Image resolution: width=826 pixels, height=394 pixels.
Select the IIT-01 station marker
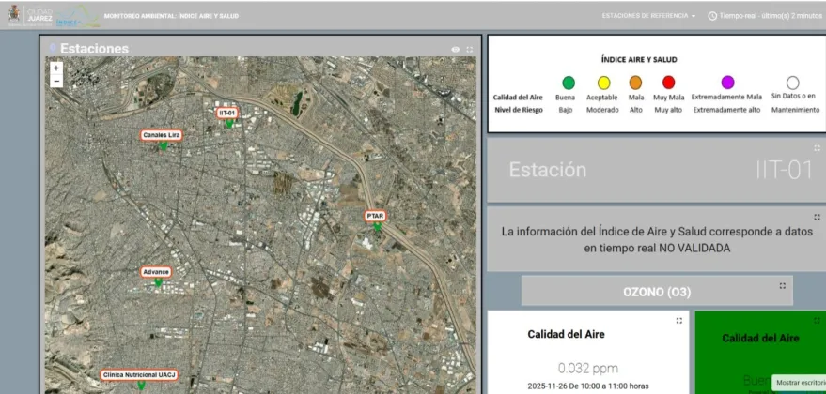pyautogui.click(x=227, y=123)
